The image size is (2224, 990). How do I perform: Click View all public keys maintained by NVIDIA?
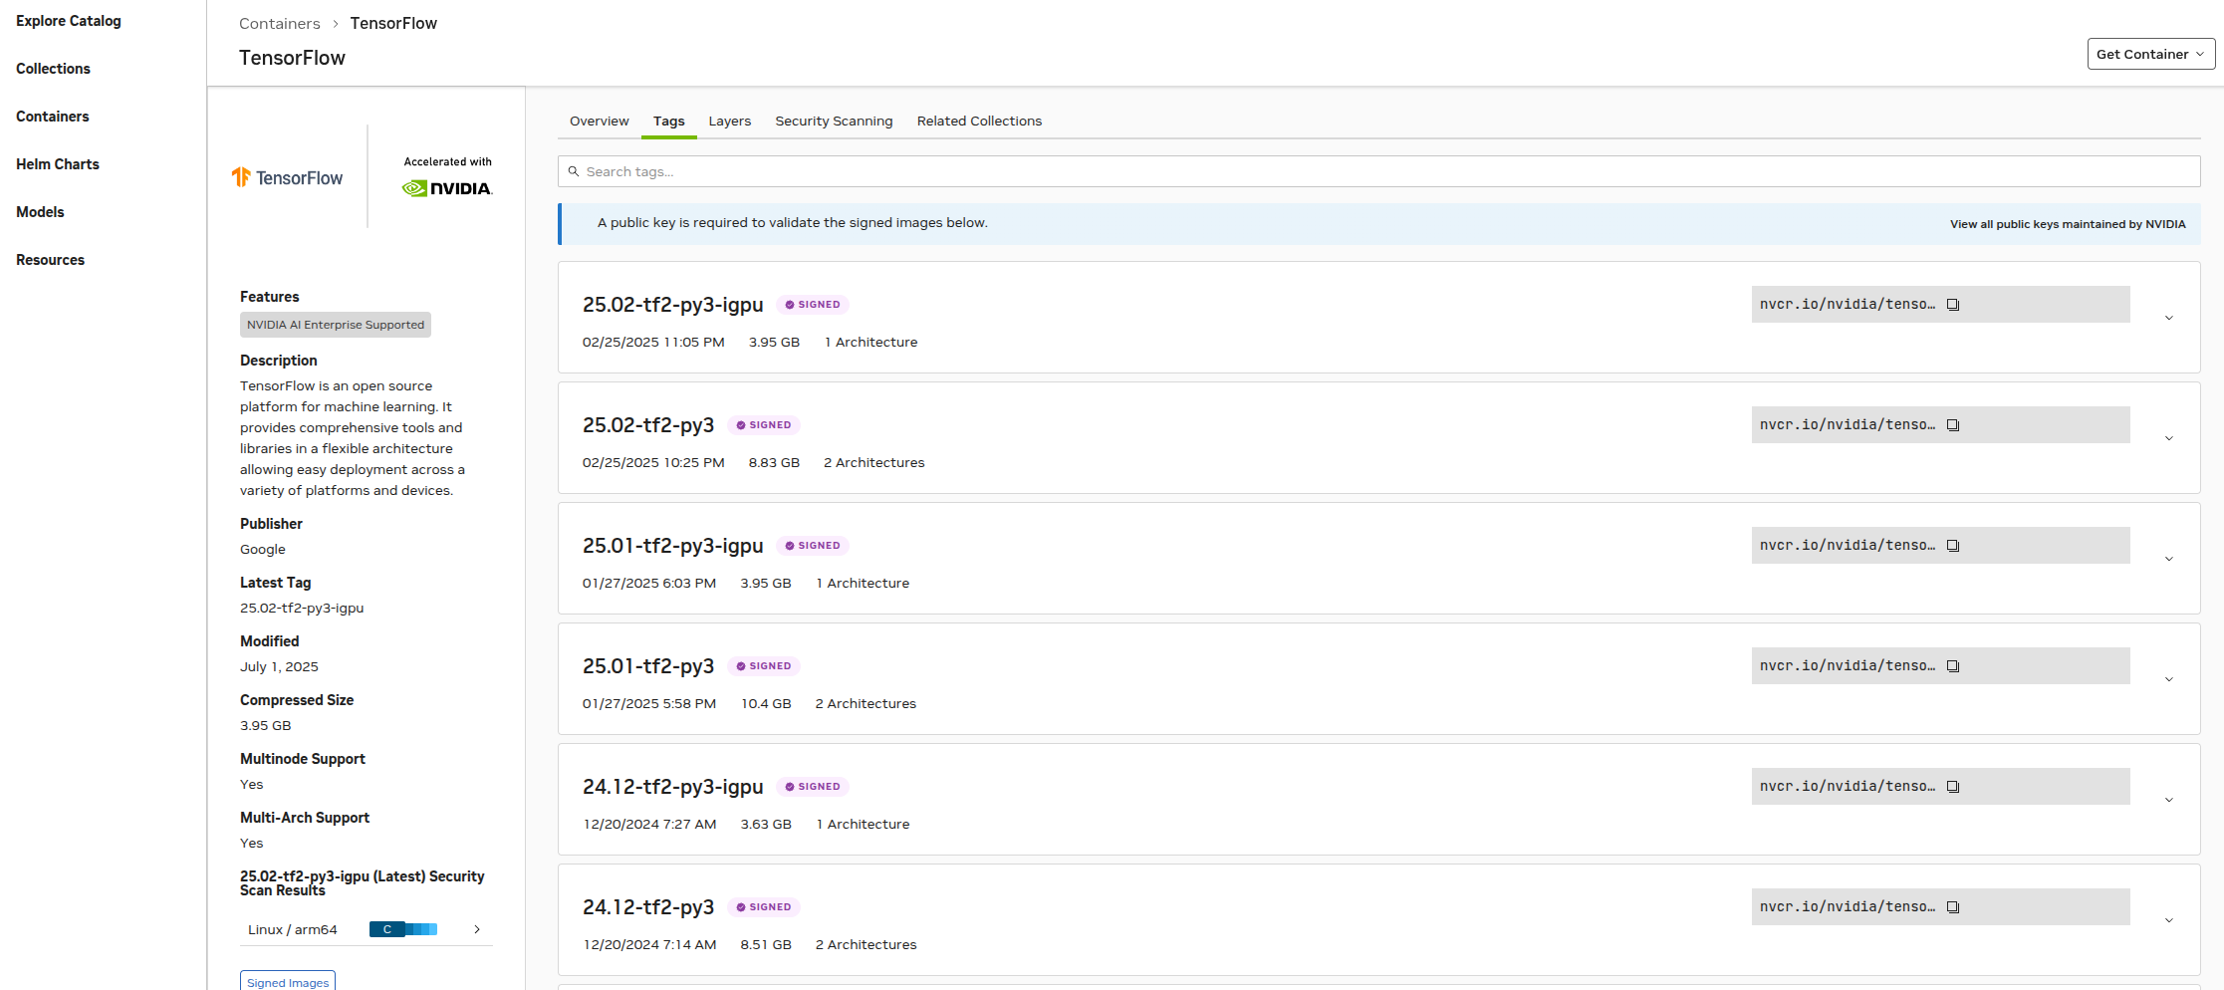2068,224
